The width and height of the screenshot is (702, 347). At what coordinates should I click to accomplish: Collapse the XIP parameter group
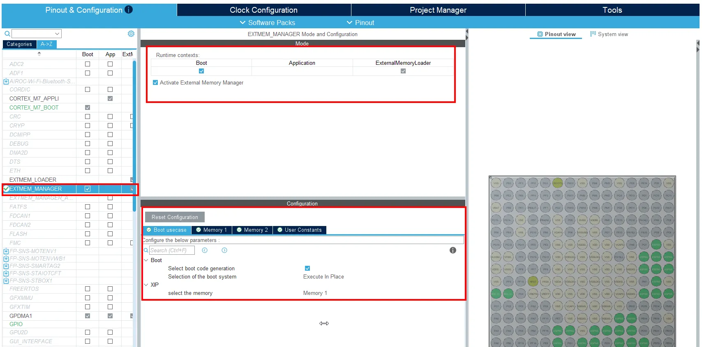pyautogui.click(x=146, y=285)
